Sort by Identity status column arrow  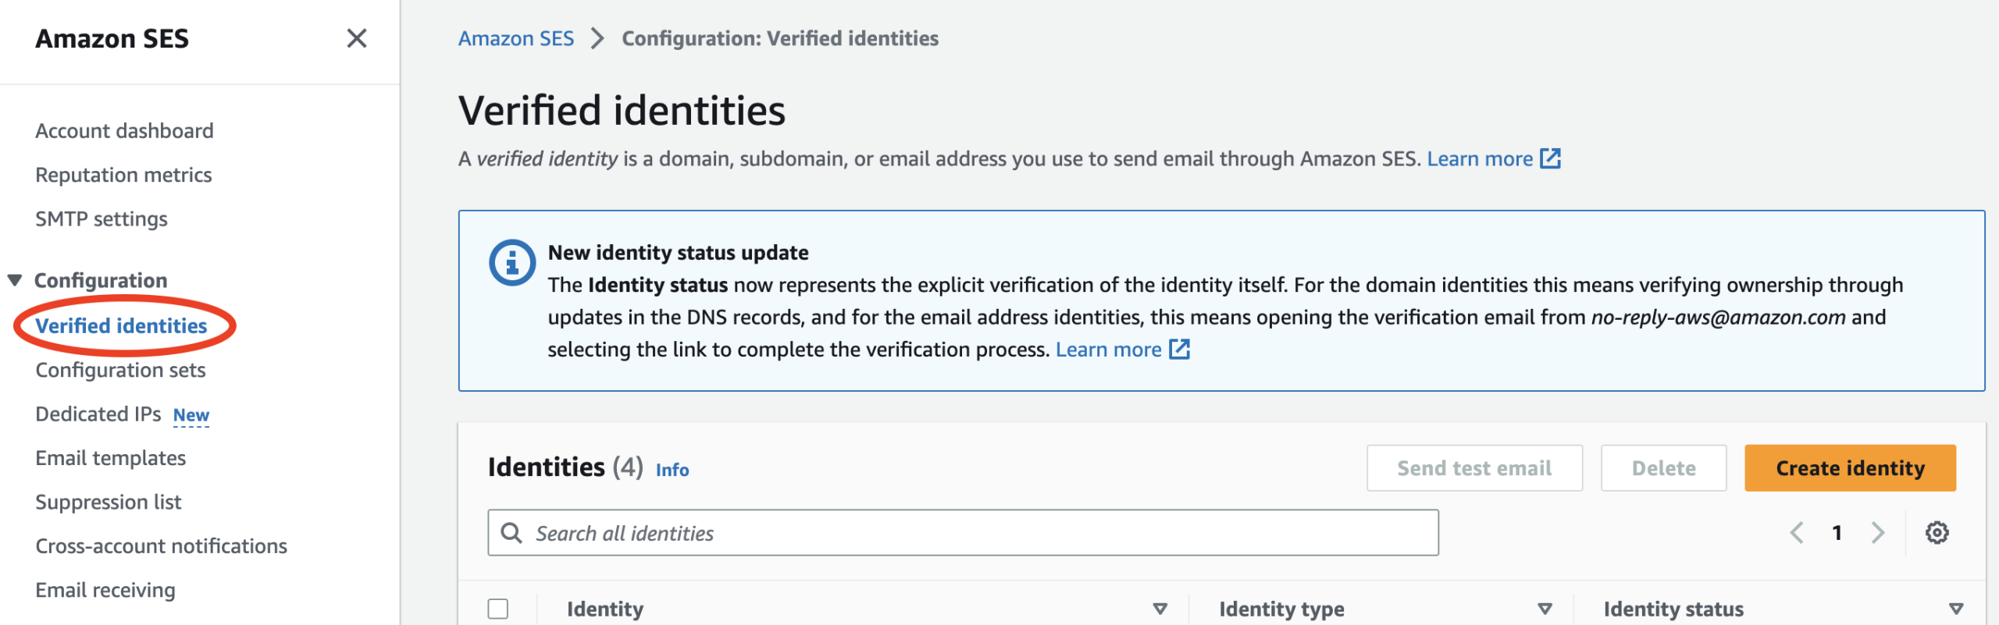pos(1956,609)
